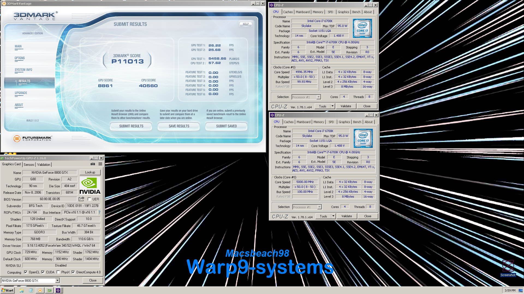
Task: Toggle the PhysX checkbox
Action: [x=58, y=272]
